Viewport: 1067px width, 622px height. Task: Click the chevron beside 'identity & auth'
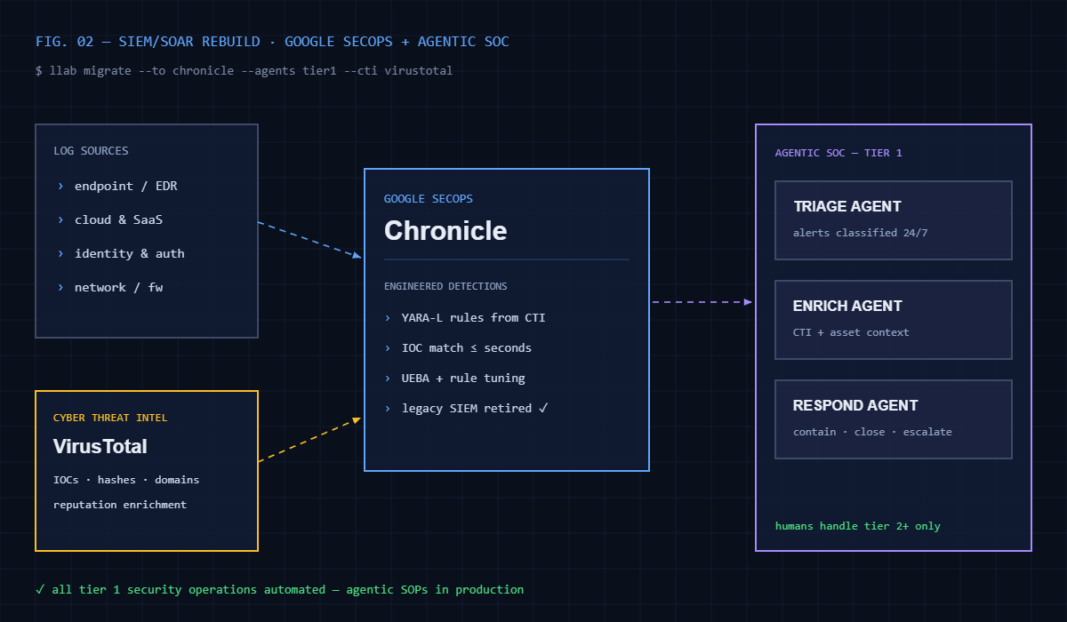click(60, 253)
